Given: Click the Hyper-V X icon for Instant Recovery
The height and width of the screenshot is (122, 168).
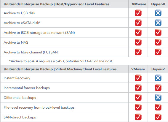Looking at the screenshot, I should pos(158,78).
